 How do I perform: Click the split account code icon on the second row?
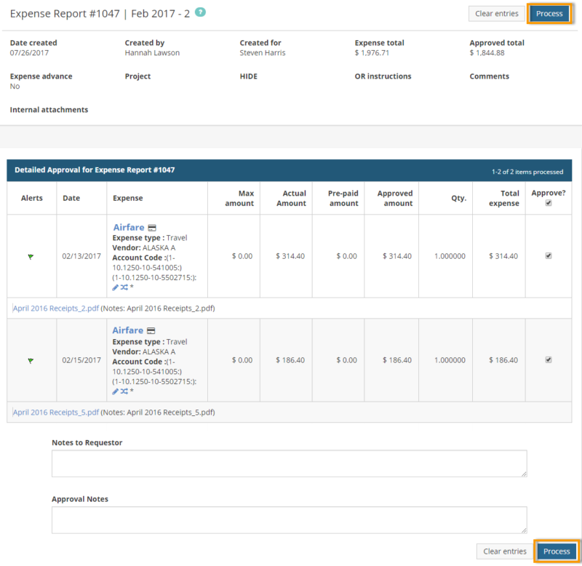[124, 391]
